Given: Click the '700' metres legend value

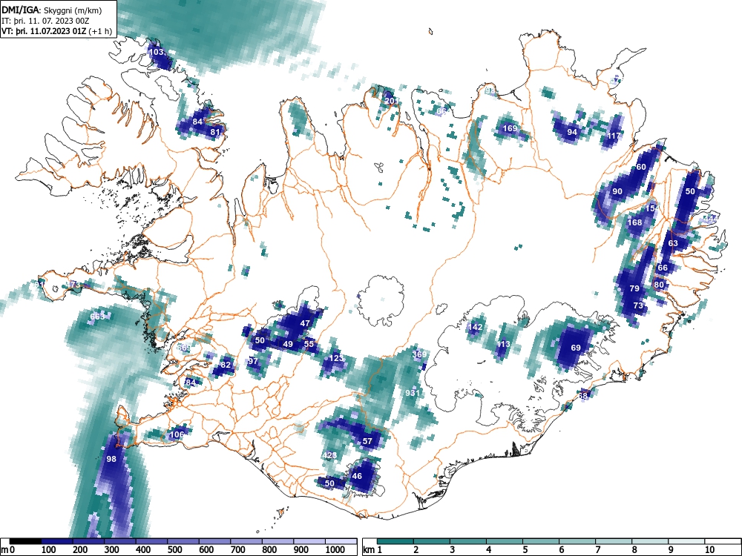Looking at the screenshot, I should click(238, 550).
